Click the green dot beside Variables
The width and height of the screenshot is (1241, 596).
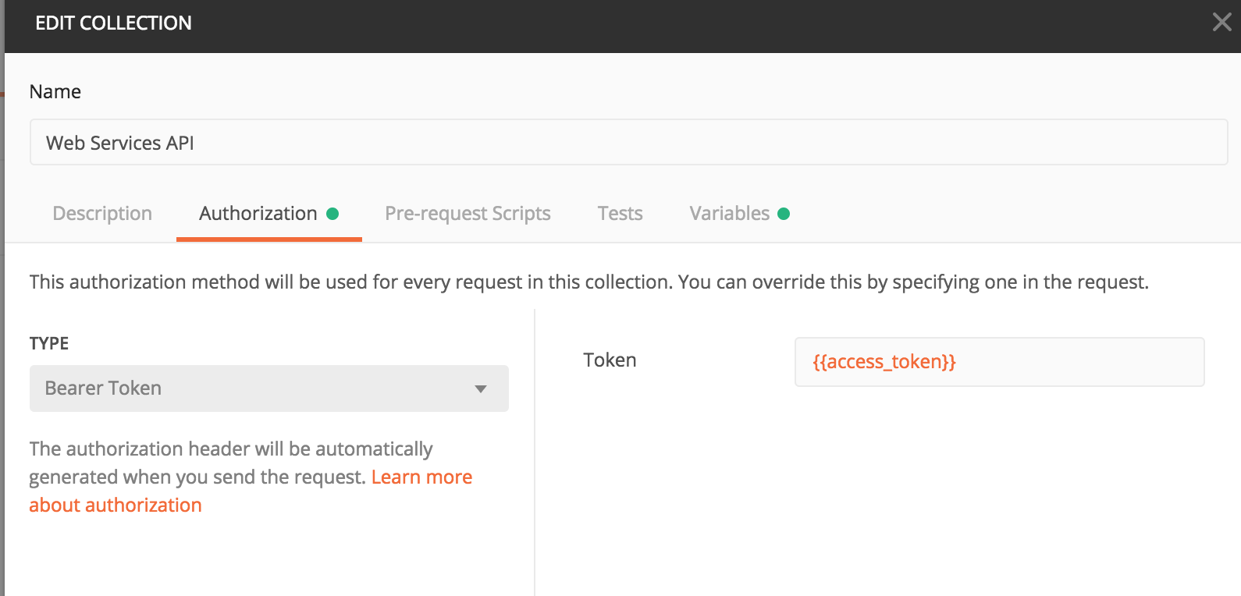pyautogui.click(x=784, y=214)
